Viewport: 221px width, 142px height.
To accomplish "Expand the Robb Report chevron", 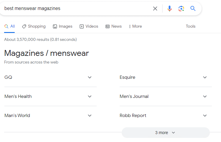I will click(205, 116).
